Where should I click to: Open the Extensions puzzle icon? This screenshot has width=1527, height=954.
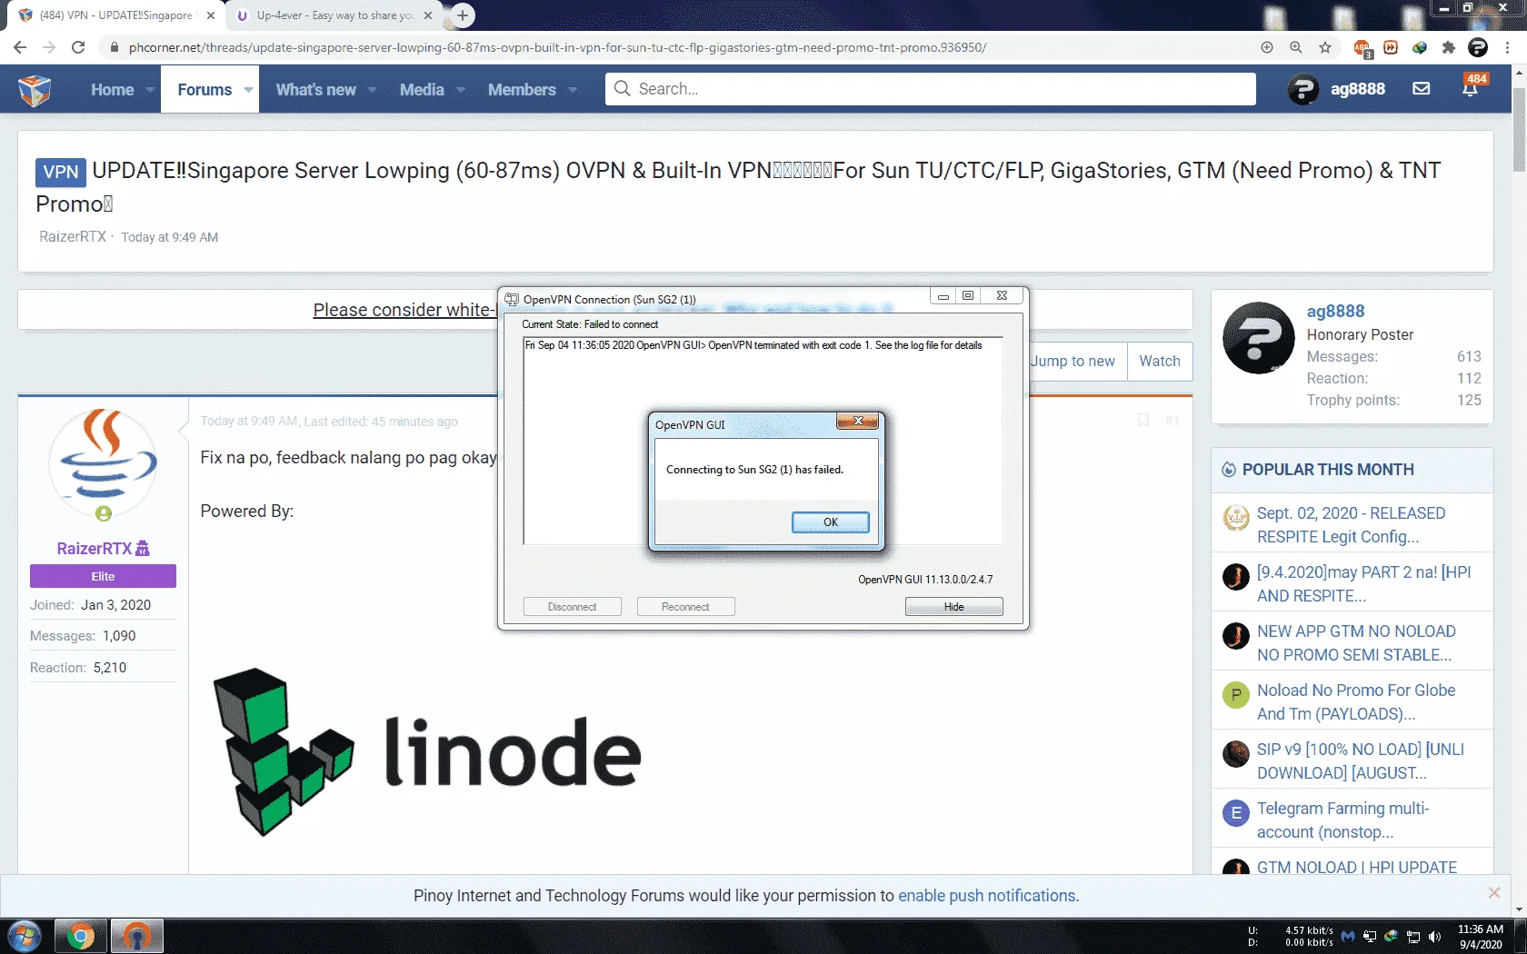[1449, 47]
